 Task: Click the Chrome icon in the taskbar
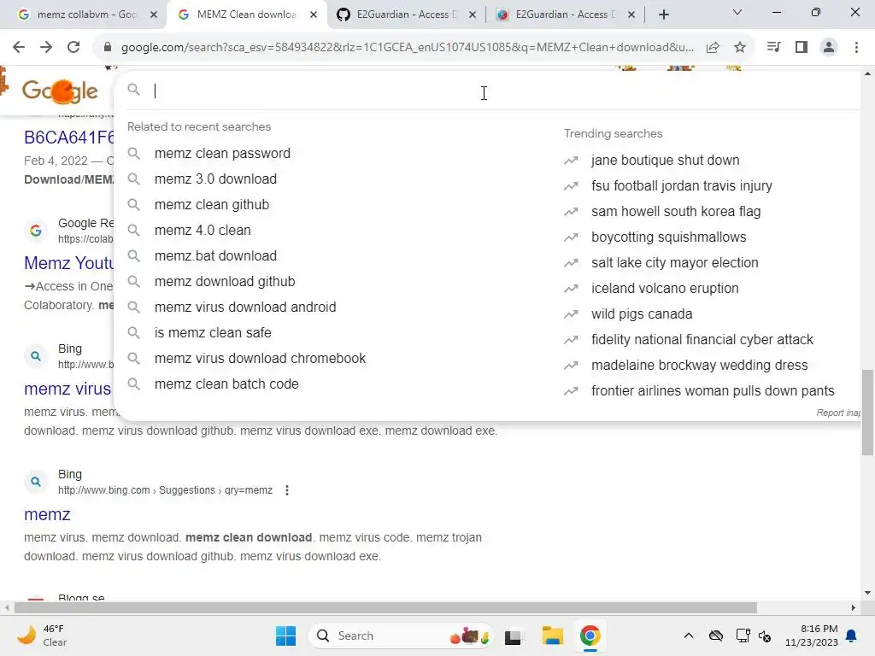click(590, 635)
